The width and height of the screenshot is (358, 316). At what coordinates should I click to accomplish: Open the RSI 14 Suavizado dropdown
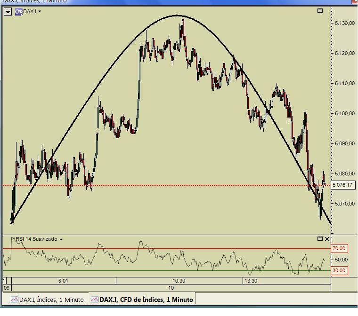pyautogui.click(x=61, y=239)
